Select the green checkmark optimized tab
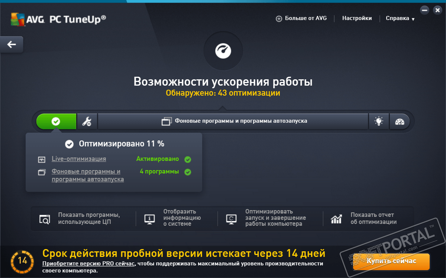The height and width of the screenshot is (278, 446). tap(56, 121)
